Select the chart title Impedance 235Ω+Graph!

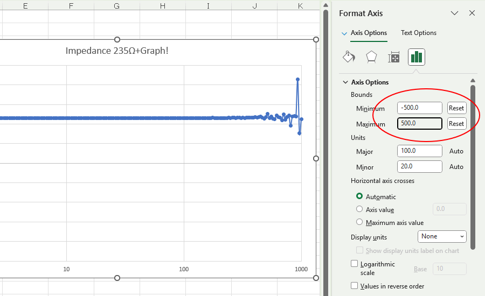117,51
